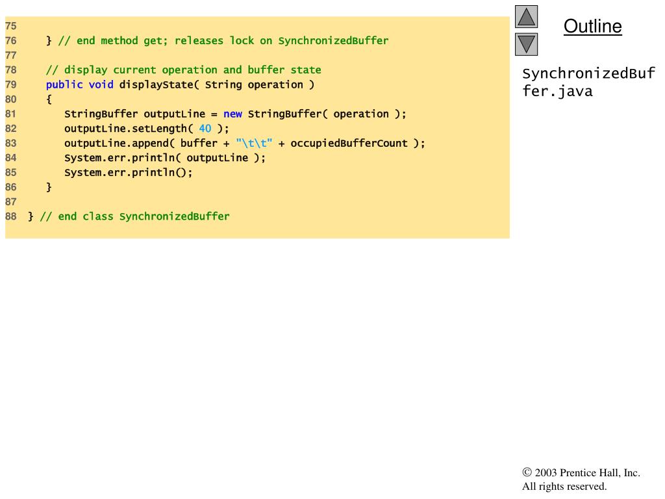
Task: Click the displayState method declaration
Action: click(181, 85)
